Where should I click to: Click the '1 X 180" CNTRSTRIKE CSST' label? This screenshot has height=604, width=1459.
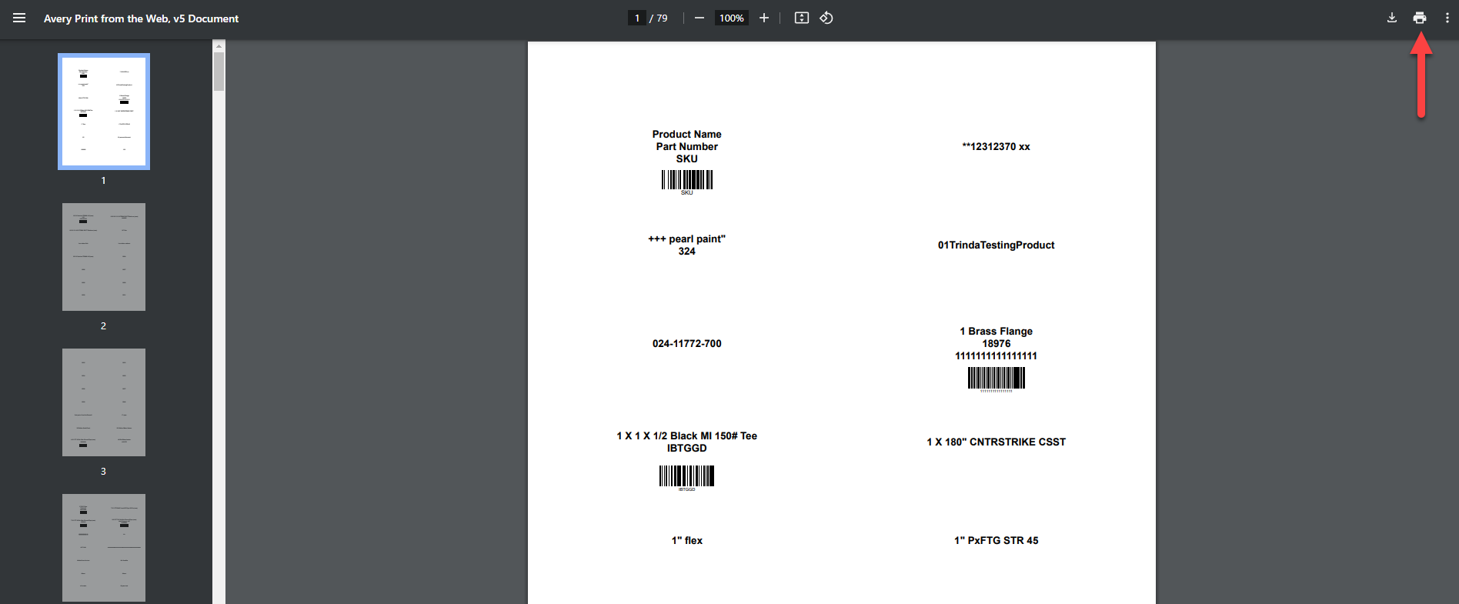click(996, 442)
